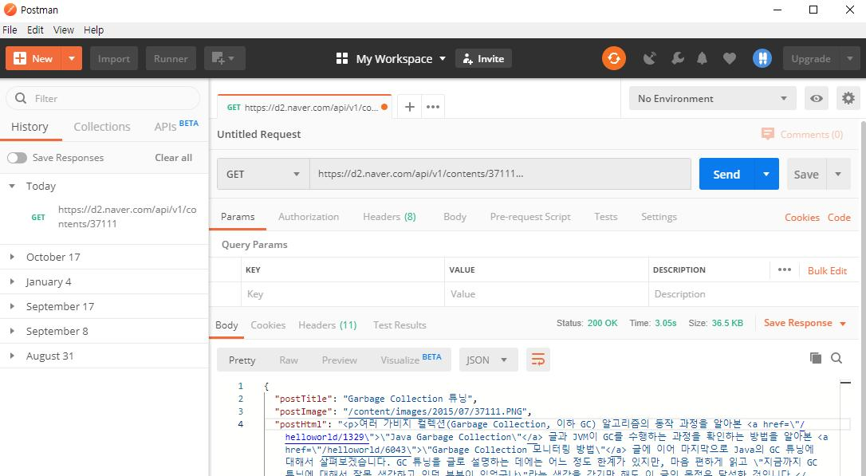This screenshot has height=476, width=866.
Task: Open the Tests tab
Action: (606, 217)
